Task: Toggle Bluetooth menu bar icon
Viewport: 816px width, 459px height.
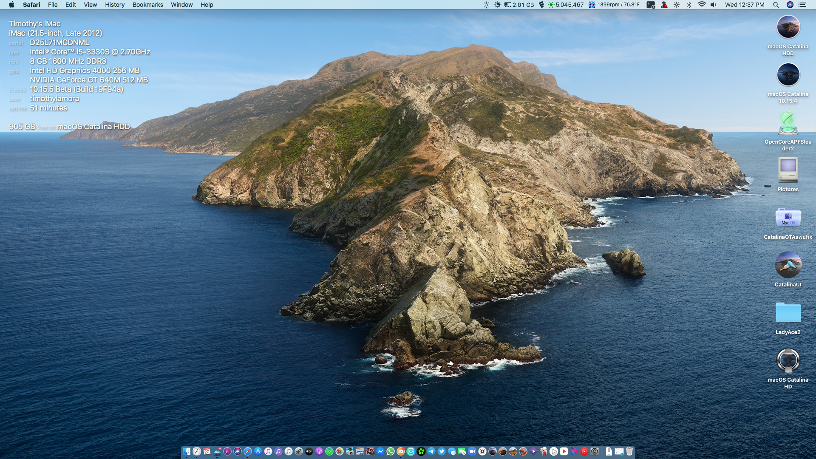Action: (689, 5)
